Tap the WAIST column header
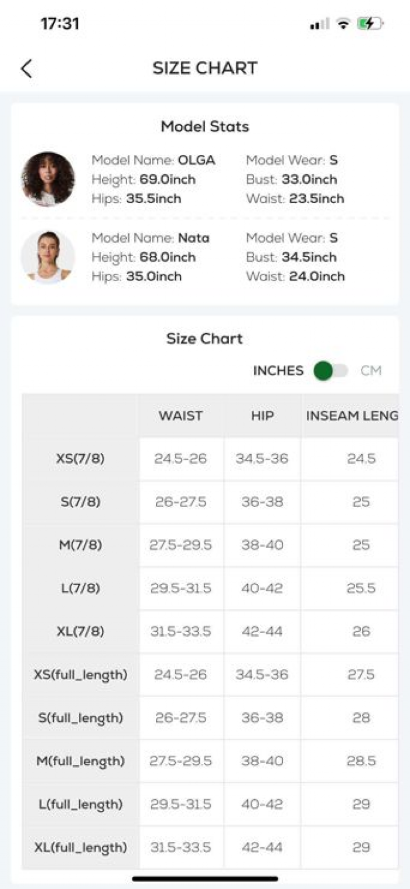This screenshot has width=410, height=889. tap(181, 415)
